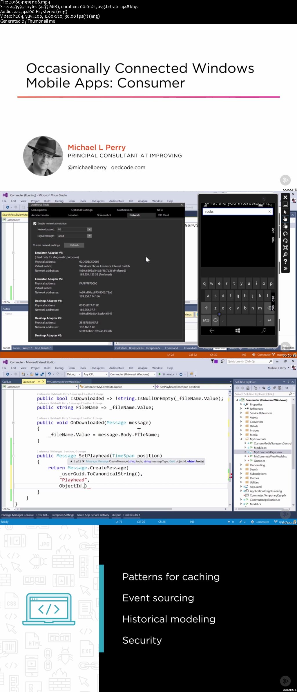Toggle the Solution Explorer auto-hide pin
The width and height of the screenshot is (297, 692).
[288, 382]
